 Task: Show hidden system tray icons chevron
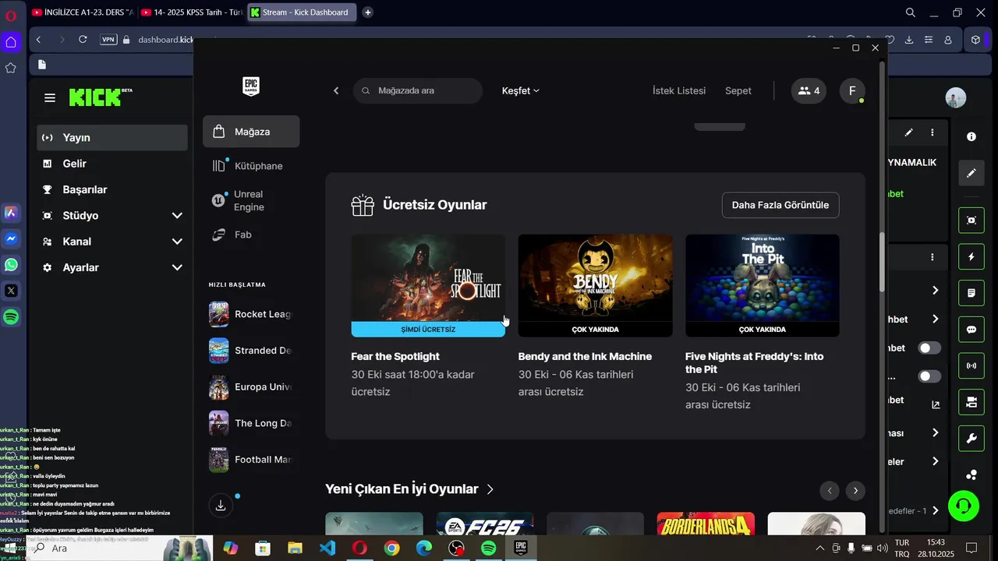click(x=820, y=549)
